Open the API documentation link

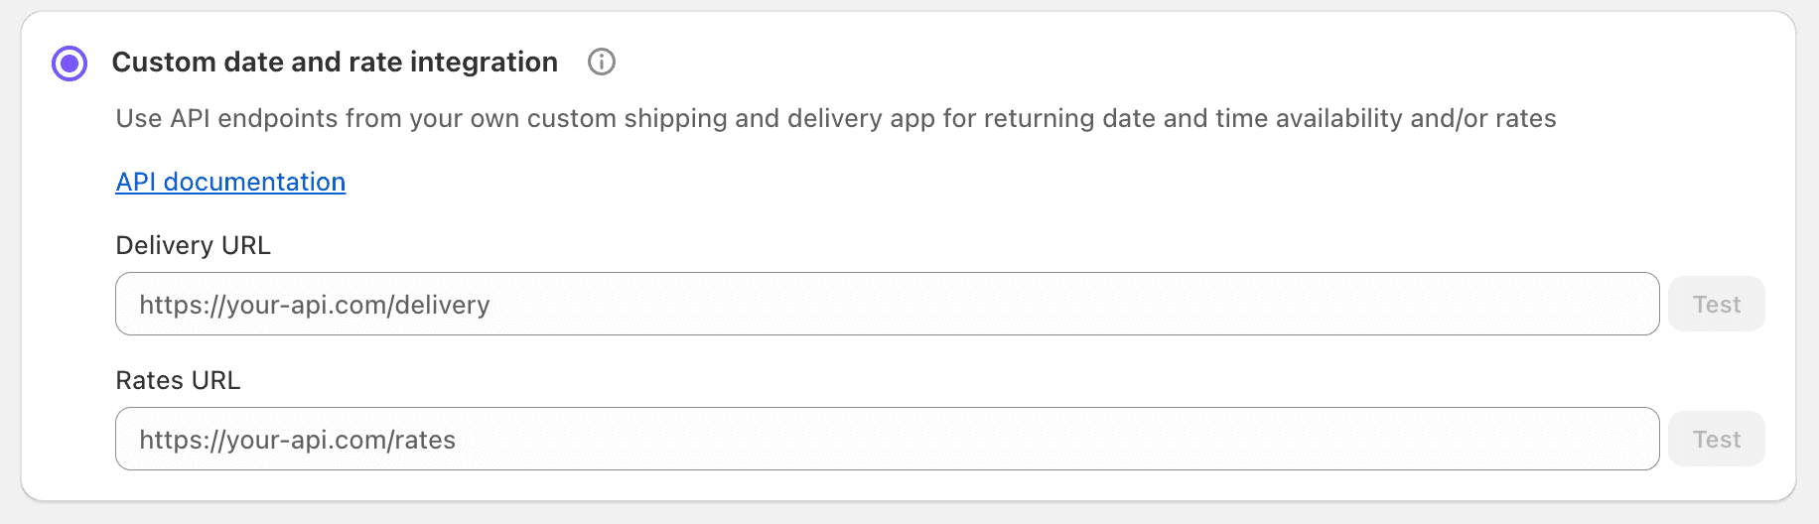230,182
